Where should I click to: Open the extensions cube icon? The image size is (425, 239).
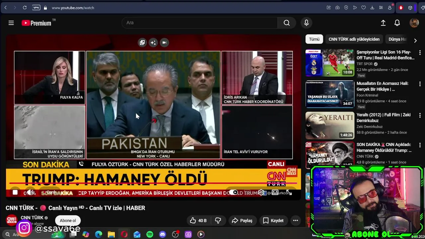tap(410, 8)
